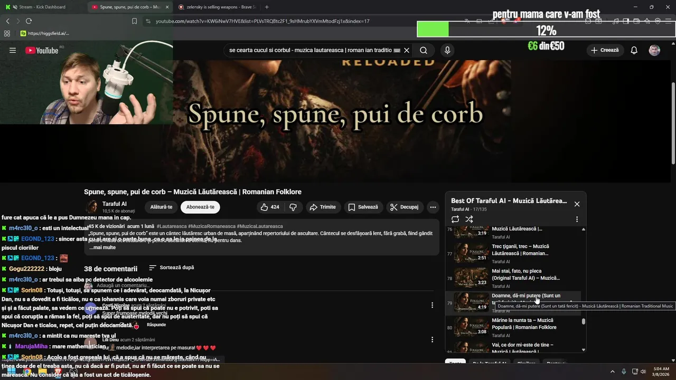The width and height of the screenshot is (676, 380).
Task: Click the youtube.com address bar URL
Action: pyautogui.click(x=262, y=21)
